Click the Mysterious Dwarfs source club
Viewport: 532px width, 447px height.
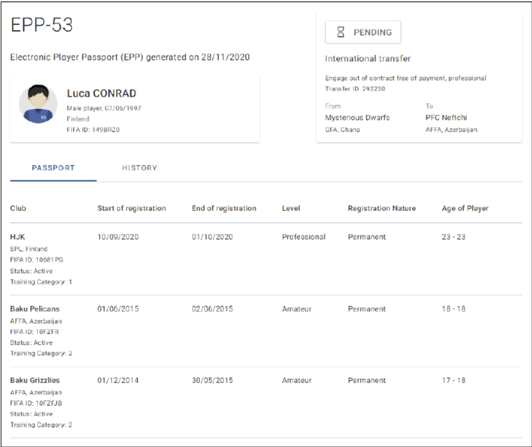click(357, 118)
